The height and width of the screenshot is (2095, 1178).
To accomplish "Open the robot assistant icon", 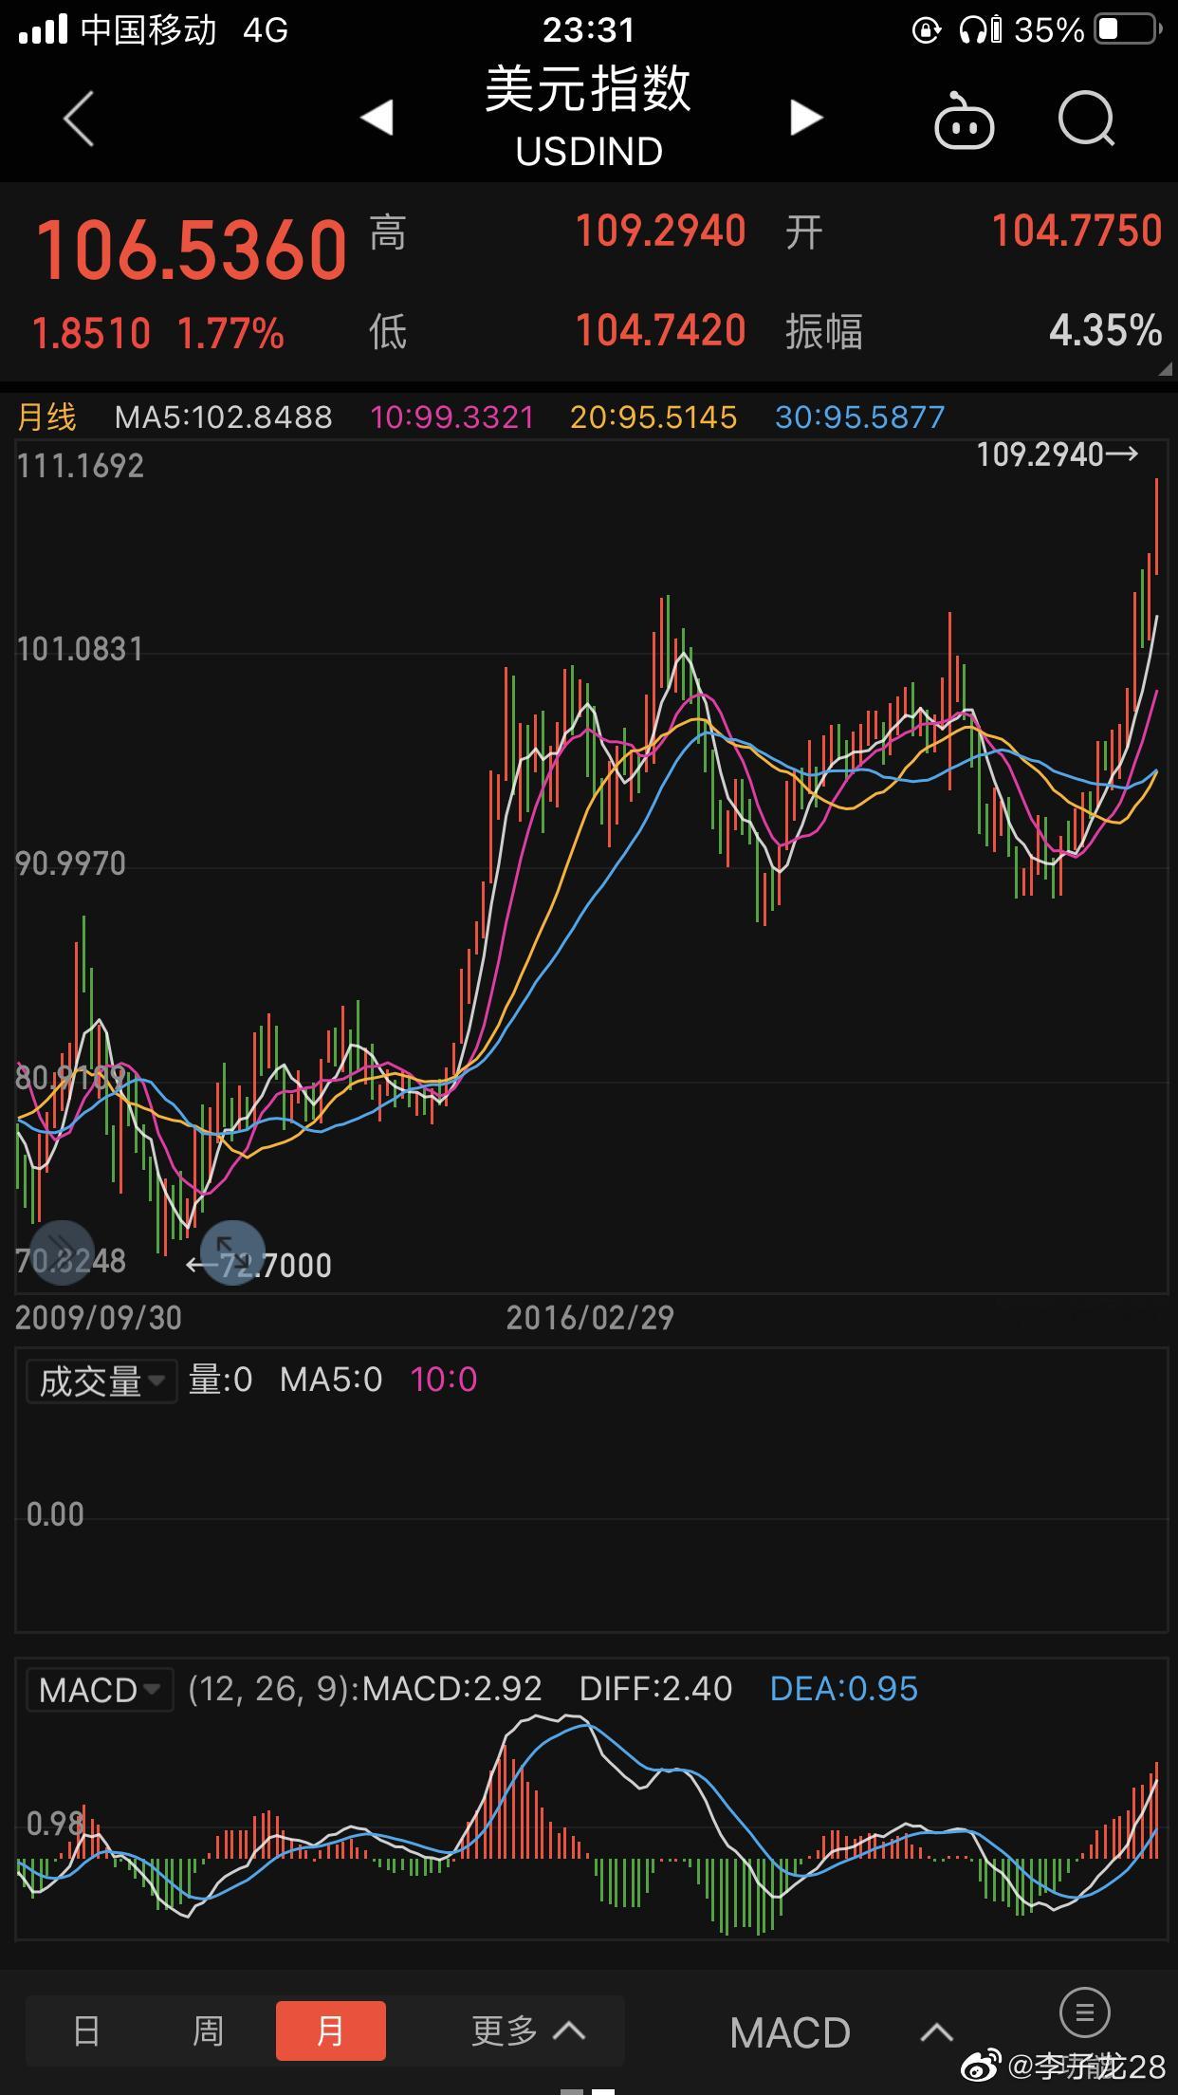I will 965,121.
